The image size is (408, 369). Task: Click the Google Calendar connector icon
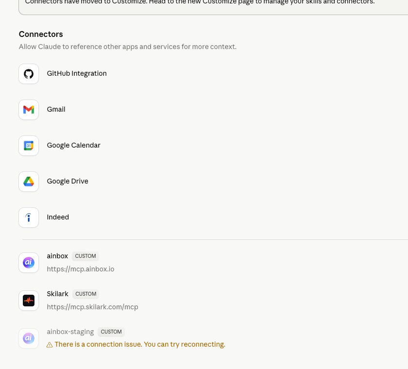(x=28, y=145)
